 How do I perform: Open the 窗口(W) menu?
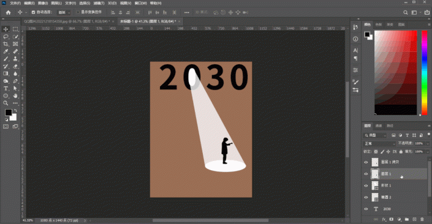pyautogui.click(x=140, y=3)
